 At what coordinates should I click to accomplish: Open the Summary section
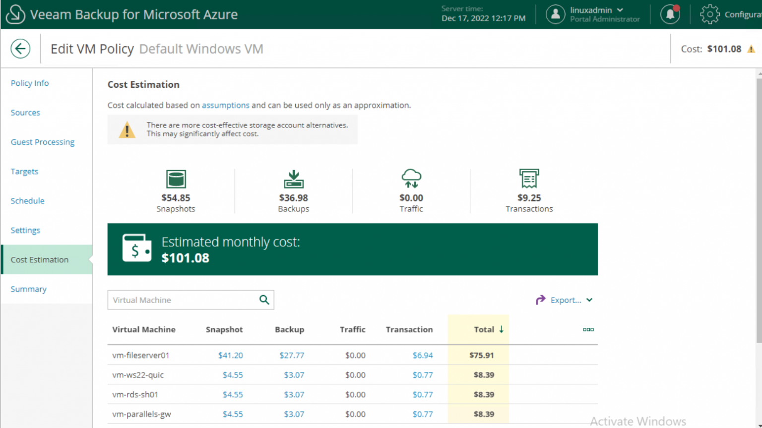[x=28, y=289]
